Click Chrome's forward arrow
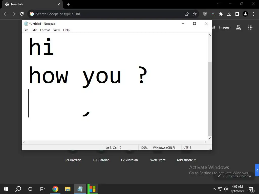The width and height of the screenshot is (259, 194). point(14,14)
